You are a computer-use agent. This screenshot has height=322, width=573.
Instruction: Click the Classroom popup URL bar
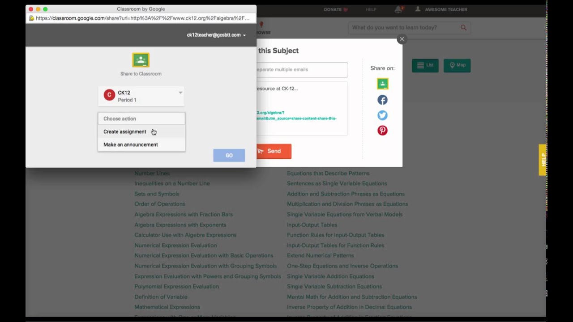point(141,18)
